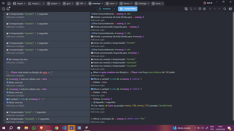Show hidden system tray icons
The image size is (234, 131).
point(195,128)
